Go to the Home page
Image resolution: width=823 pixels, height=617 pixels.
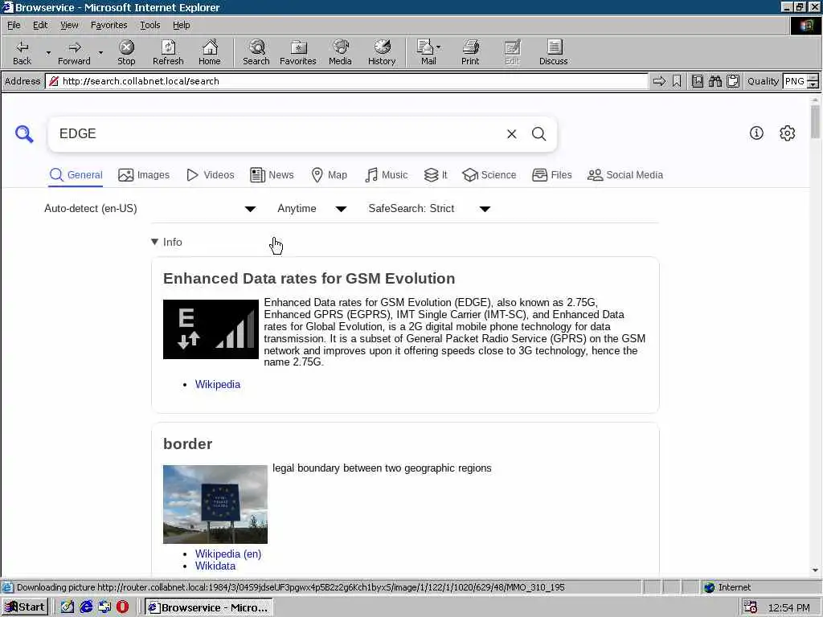click(x=210, y=52)
